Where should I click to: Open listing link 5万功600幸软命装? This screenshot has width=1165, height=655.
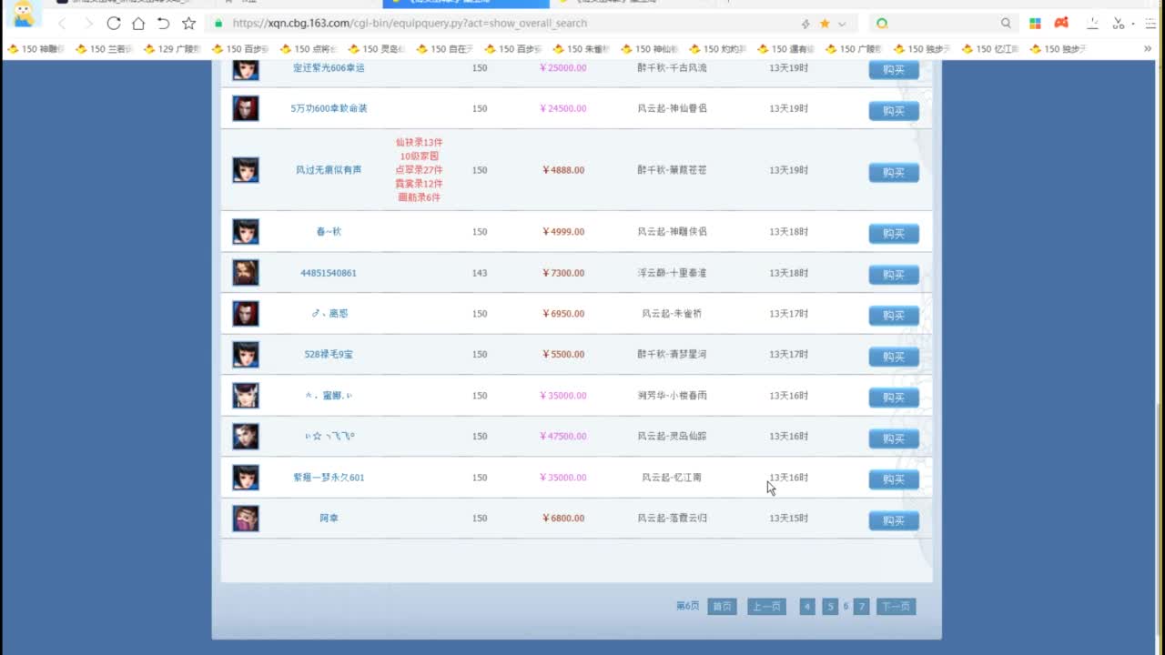[329, 108]
